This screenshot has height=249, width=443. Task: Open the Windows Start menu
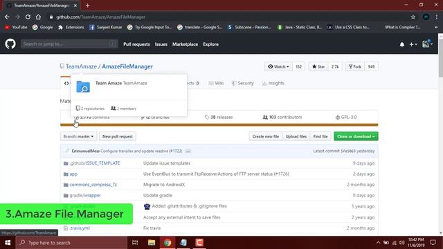click(x=8, y=243)
